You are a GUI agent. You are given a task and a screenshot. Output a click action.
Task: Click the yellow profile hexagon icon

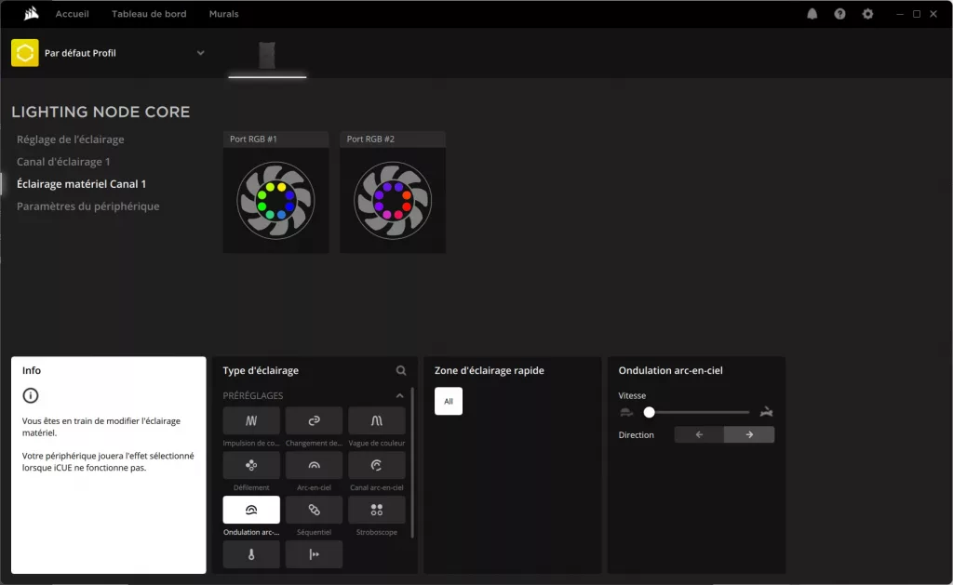point(25,53)
